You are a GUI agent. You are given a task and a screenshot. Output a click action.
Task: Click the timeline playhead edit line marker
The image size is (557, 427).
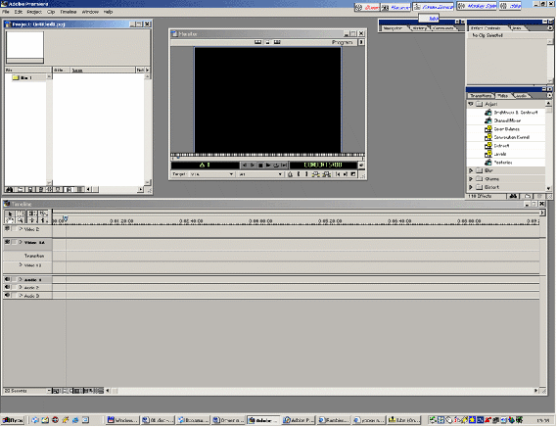click(66, 218)
